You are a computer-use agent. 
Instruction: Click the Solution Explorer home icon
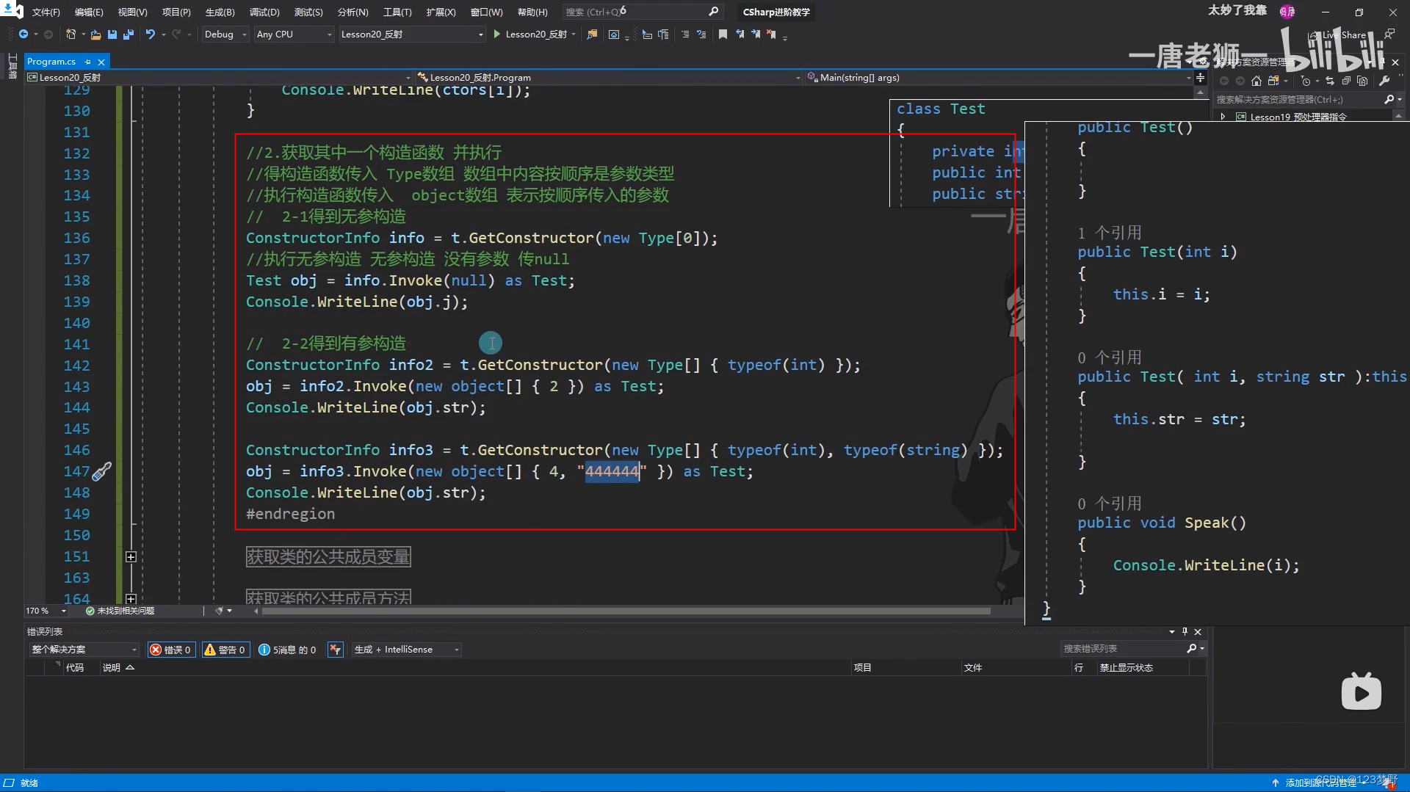point(1257,81)
